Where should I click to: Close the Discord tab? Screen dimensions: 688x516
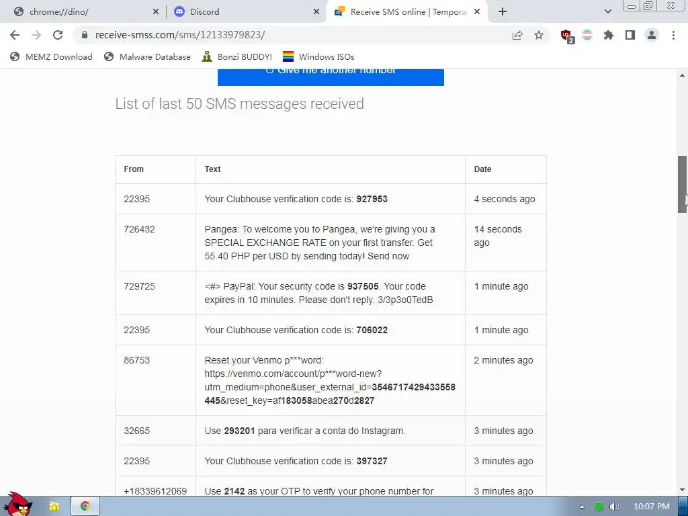(316, 12)
